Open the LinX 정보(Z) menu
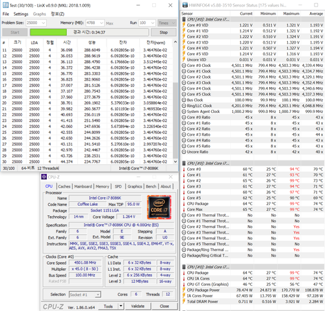 tap(57, 14)
